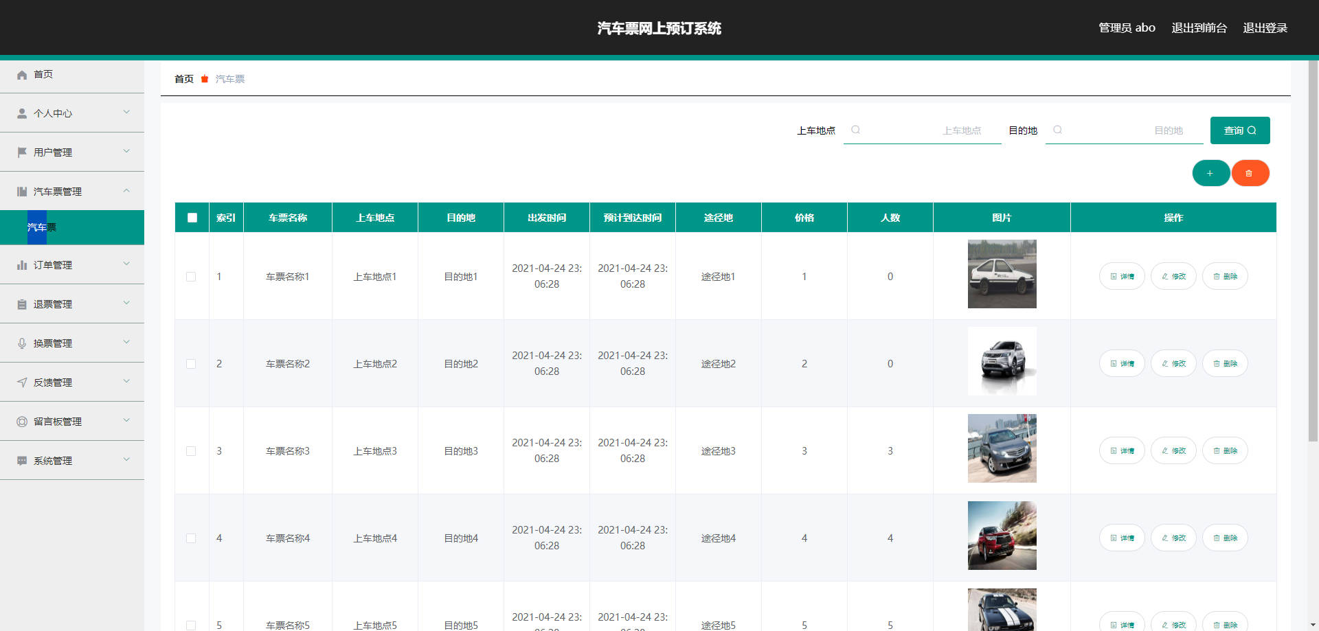1319x631 pixels.
Task: Click the 查询 search button
Action: click(x=1240, y=130)
